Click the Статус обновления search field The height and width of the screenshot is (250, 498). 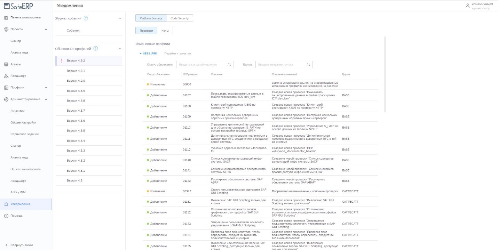tap(205, 64)
